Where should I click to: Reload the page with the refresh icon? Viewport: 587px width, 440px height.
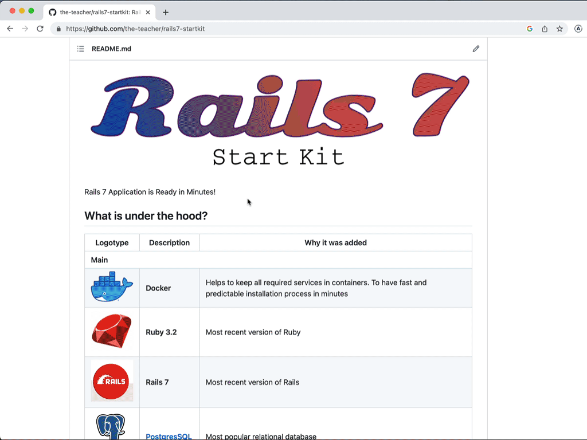pyautogui.click(x=40, y=29)
